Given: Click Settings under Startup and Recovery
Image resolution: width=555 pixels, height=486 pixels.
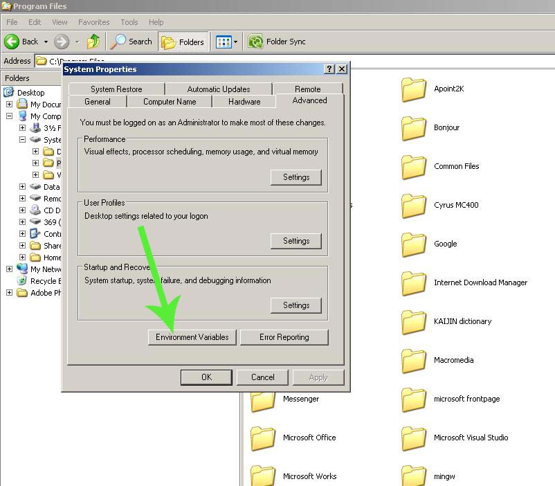Looking at the screenshot, I should coord(296,305).
